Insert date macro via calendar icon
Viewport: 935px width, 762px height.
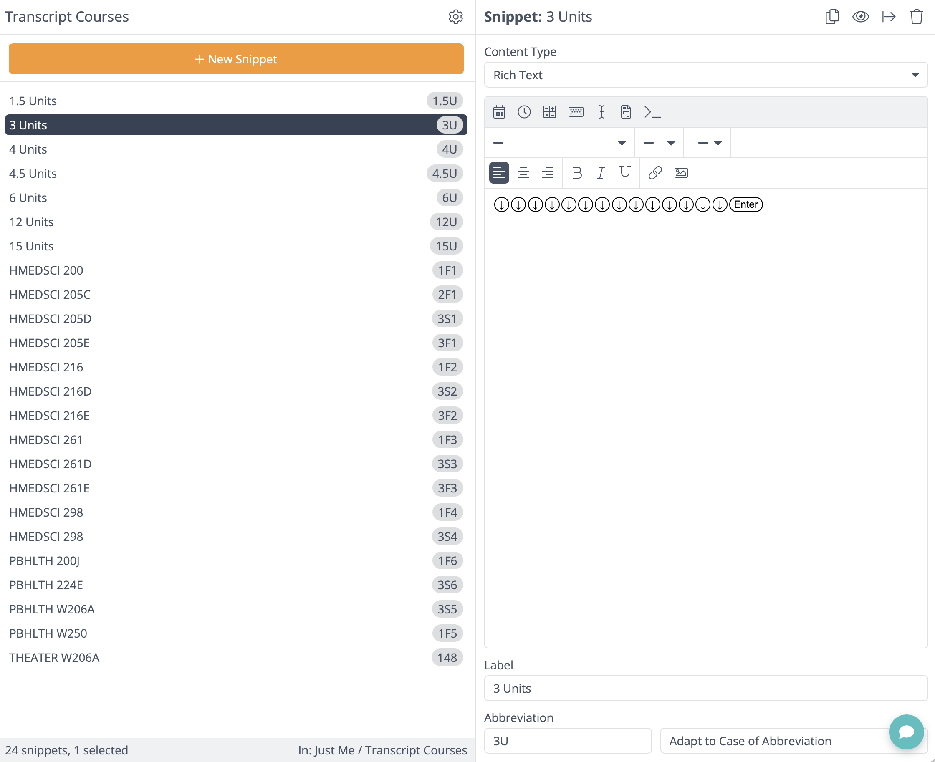(x=499, y=112)
